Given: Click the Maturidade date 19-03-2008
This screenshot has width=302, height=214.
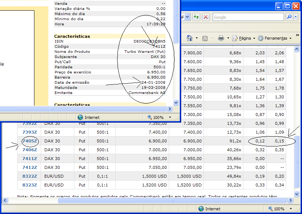Looking at the screenshot, I should click(x=153, y=87).
